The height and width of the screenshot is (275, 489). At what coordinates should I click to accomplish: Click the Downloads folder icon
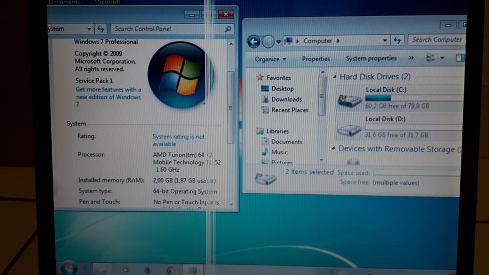pyautogui.click(x=265, y=99)
